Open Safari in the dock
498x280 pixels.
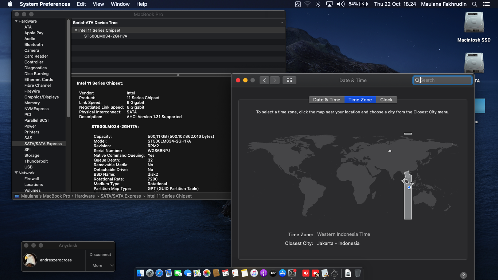(159, 273)
